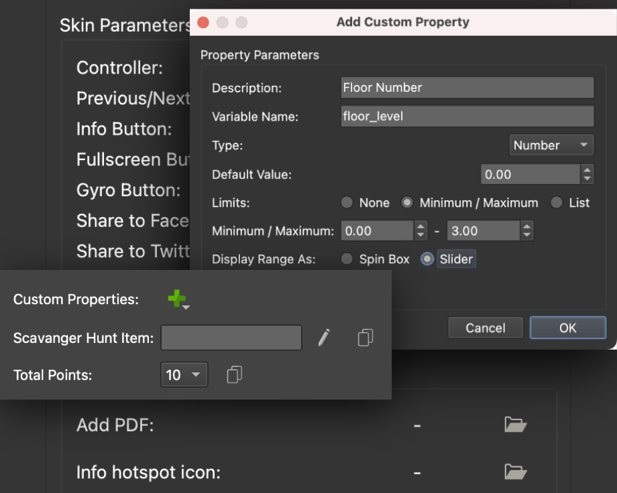Click the Description field with Floor Number
The width and height of the screenshot is (617, 493).
pos(467,88)
